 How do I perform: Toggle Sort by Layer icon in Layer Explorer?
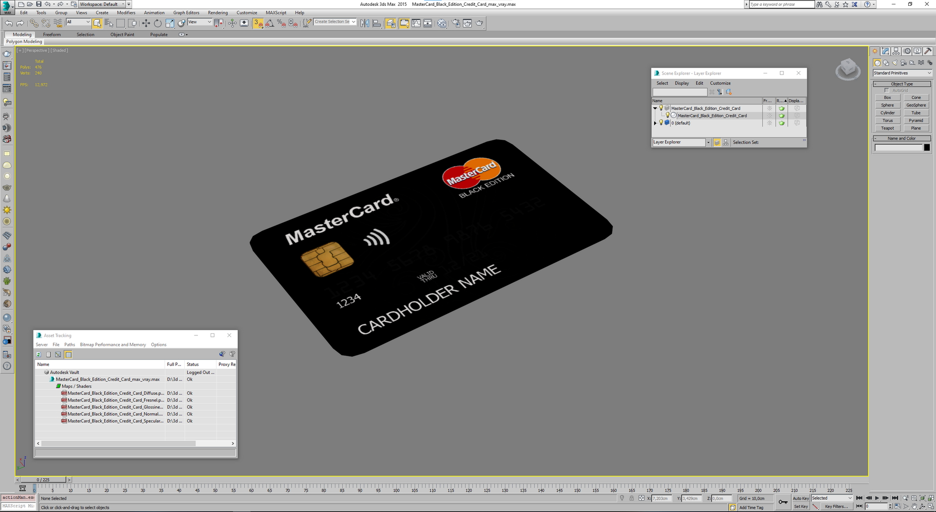click(717, 142)
